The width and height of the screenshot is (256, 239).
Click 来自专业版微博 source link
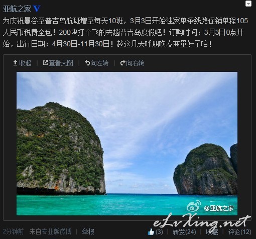coord(50,231)
